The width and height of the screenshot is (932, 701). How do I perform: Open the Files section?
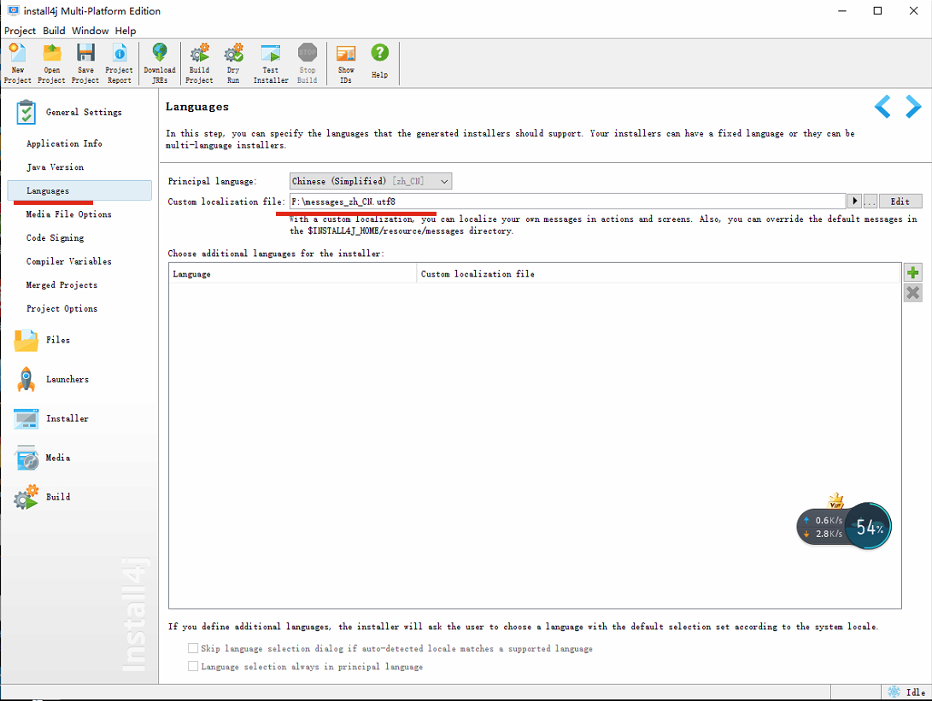click(42, 341)
